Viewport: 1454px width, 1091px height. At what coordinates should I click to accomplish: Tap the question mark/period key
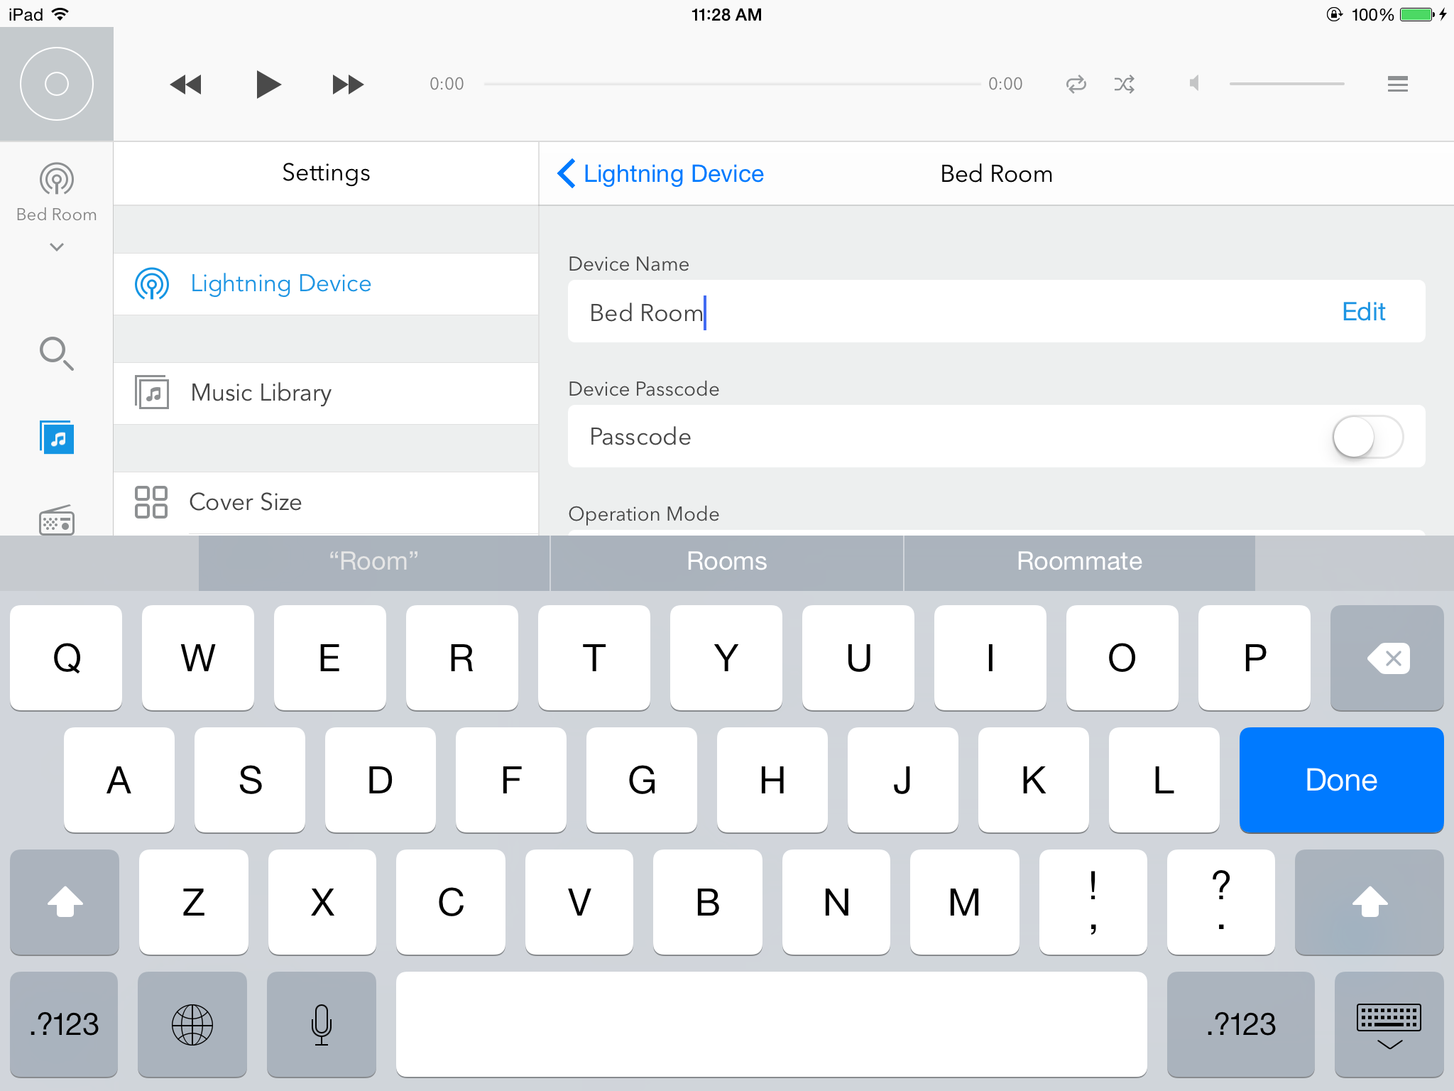click(1221, 903)
